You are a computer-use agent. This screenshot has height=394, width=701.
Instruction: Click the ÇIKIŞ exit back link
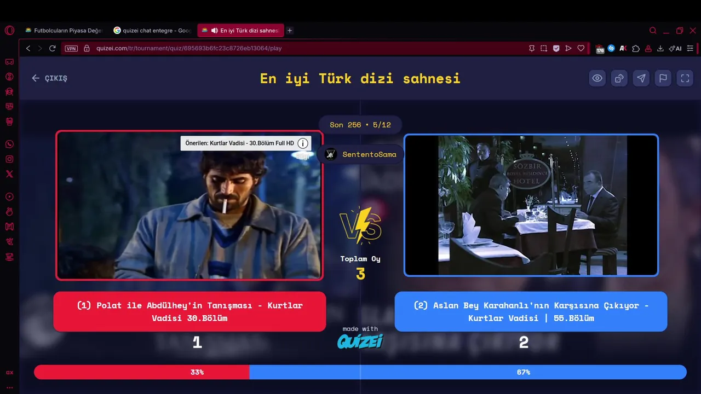pyautogui.click(x=49, y=78)
